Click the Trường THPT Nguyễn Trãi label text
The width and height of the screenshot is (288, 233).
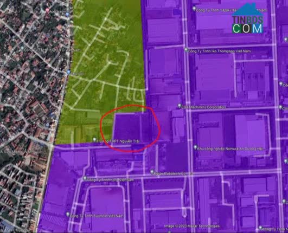[118, 141]
